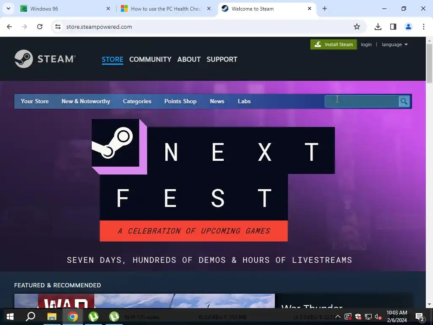433x325 pixels.
Task: Click the muted speaker tray icon
Action: click(x=378, y=317)
